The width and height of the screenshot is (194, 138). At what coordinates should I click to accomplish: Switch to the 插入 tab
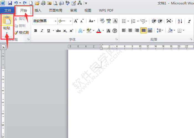pos(38,11)
